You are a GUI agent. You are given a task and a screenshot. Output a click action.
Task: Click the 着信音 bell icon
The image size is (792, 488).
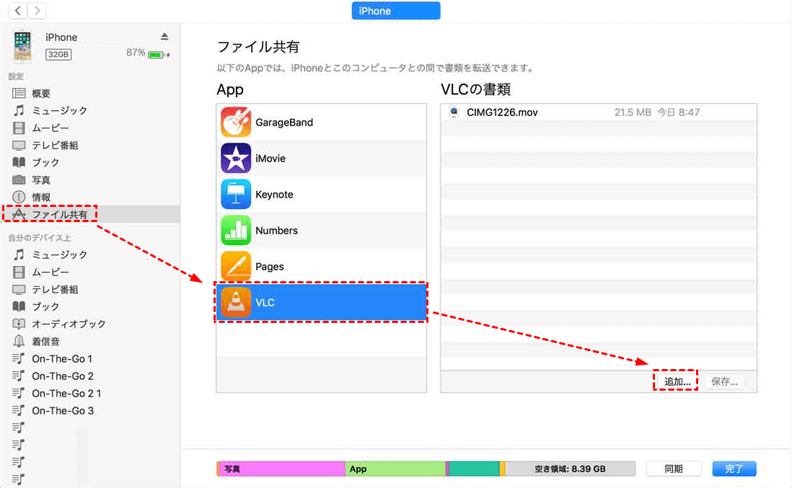(x=19, y=342)
